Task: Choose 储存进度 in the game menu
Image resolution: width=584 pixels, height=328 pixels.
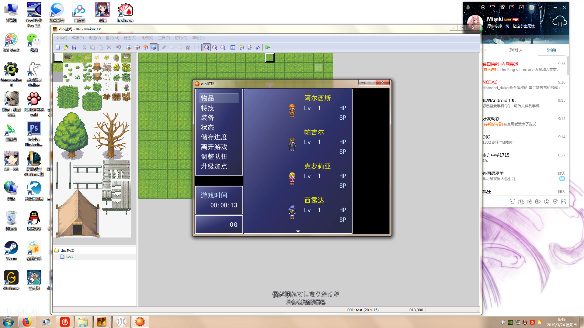Action: [x=214, y=137]
